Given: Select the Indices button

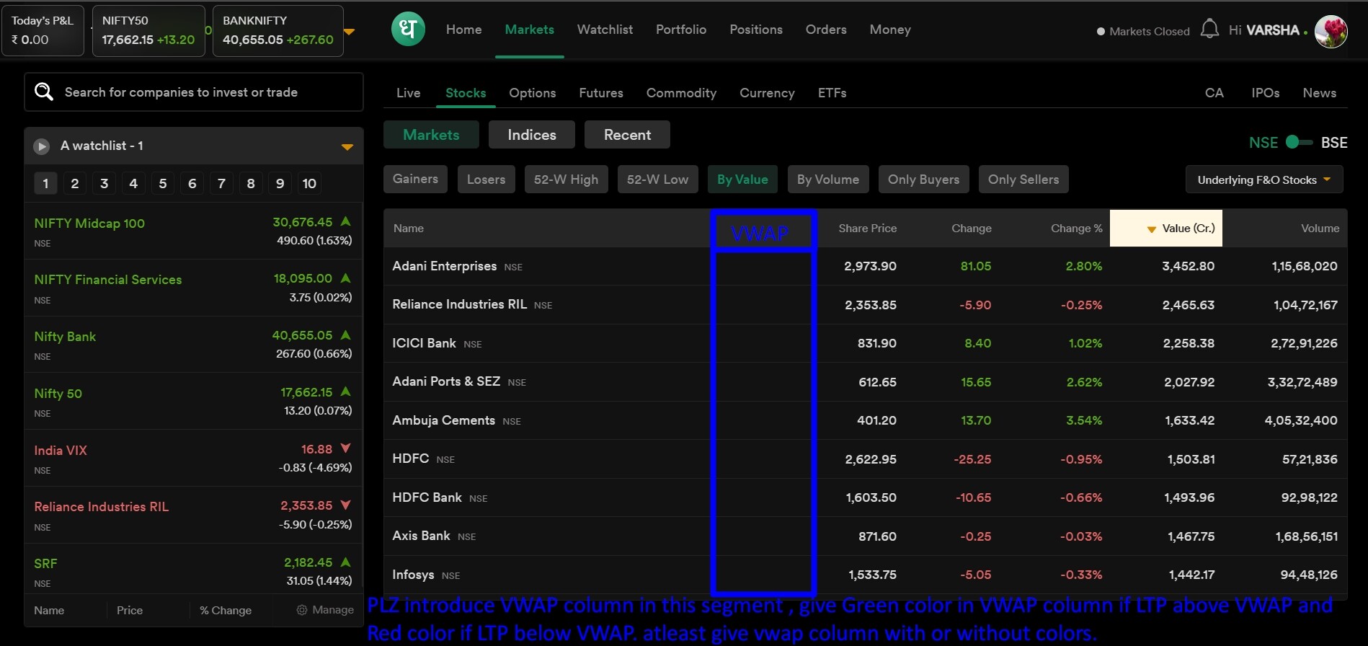Looking at the screenshot, I should (x=532, y=135).
